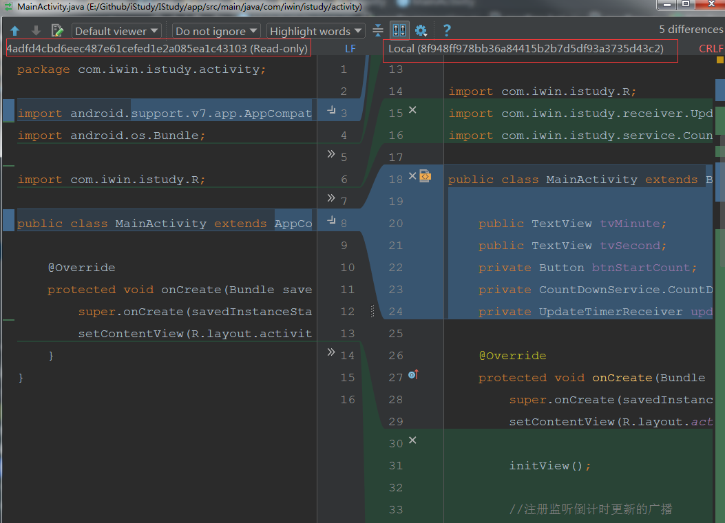Image resolution: width=725 pixels, height=523 pixels.
Task: Click the orange file icon beside line 18
Action: (425, 176)
